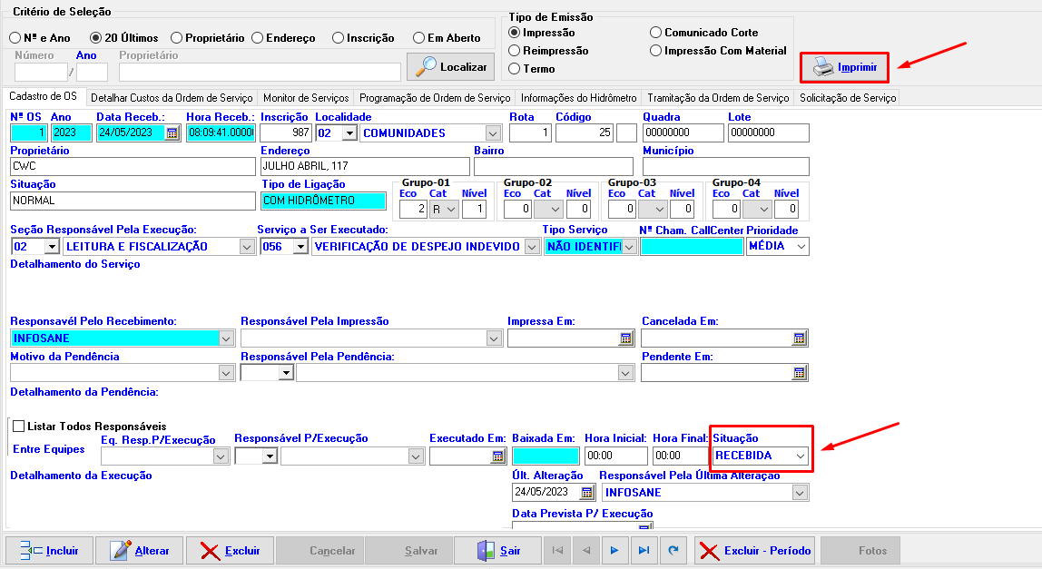The height and width of the screenshot is (569, 1042).
Task: Go to the next record arrow
Action: point(614,550)
